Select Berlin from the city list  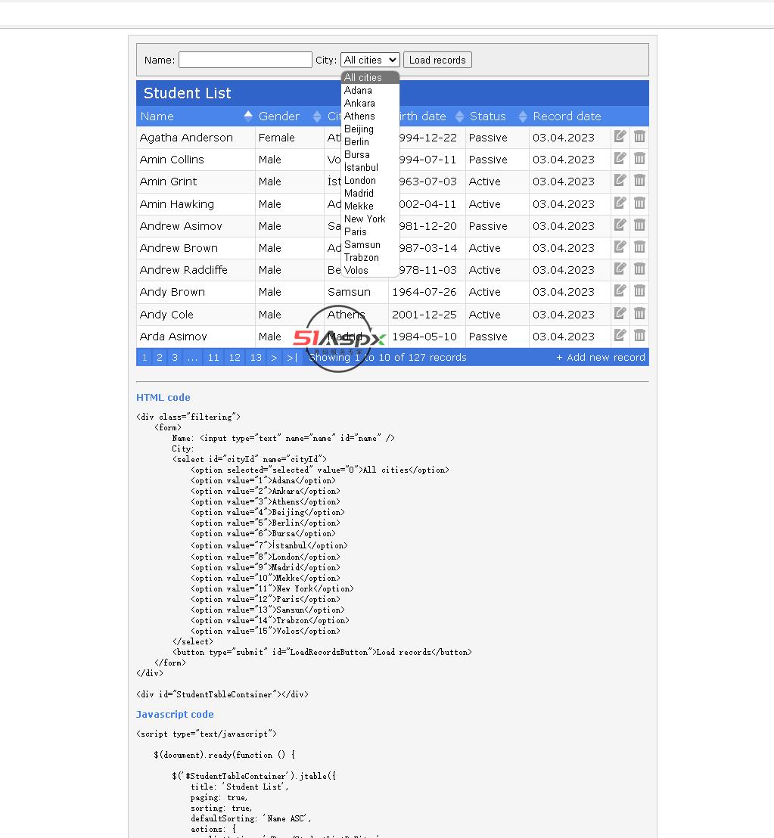point(370,141)
